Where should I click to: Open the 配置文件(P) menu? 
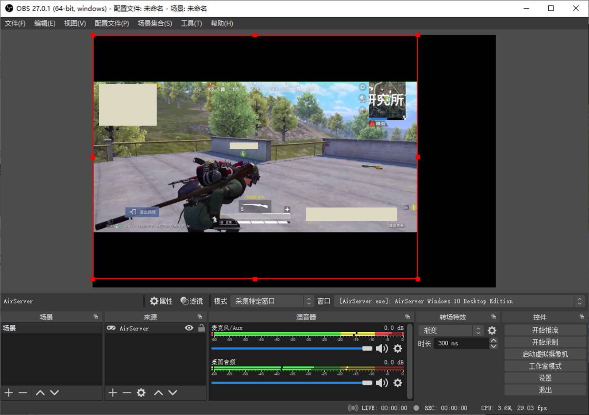pos(112,23)
